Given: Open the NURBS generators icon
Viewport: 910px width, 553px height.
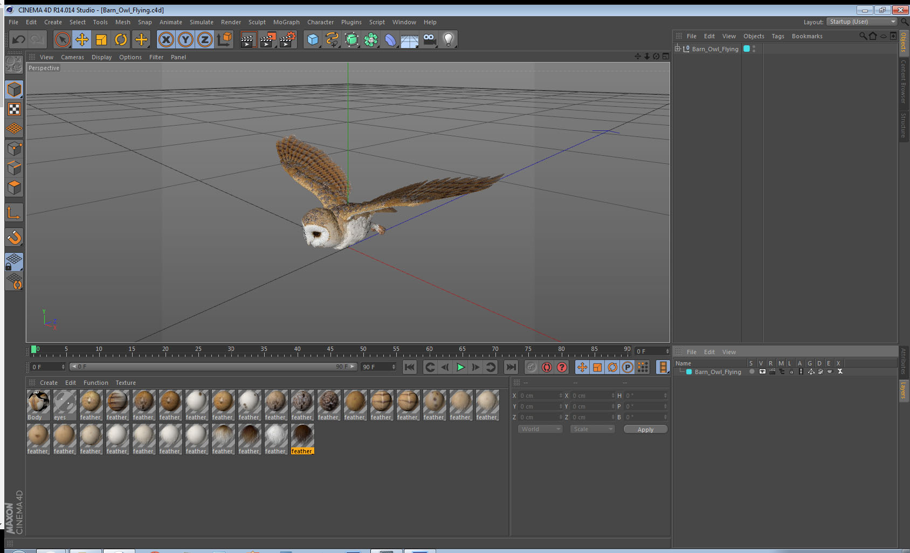Looking at the screenshot, I should (x=351, y=39).
